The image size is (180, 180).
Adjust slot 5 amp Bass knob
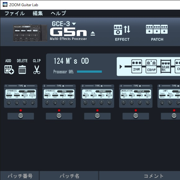(170, 102)
